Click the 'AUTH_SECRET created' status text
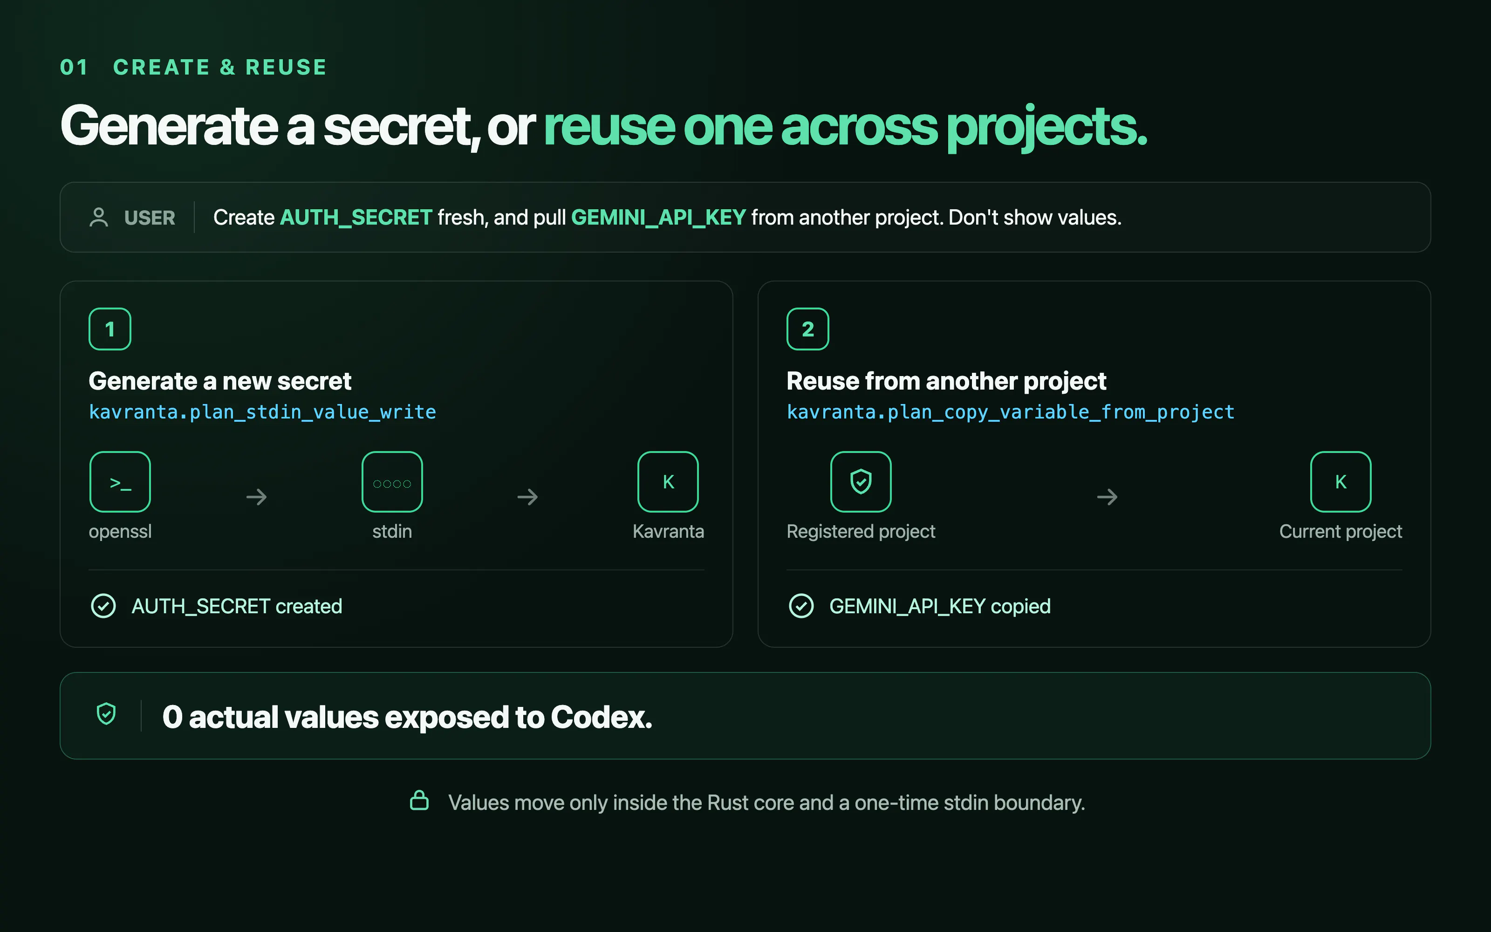This screenshot has height=932, width=1491. [x=237, y=607]
